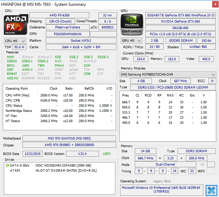Select the µCU 6000822 value
219x197 pixels.
(x=107, y=27)
